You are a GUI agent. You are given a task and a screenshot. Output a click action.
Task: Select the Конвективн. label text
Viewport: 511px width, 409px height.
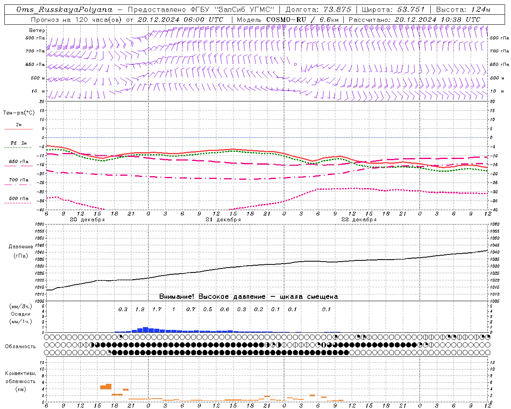coord(20,373)
